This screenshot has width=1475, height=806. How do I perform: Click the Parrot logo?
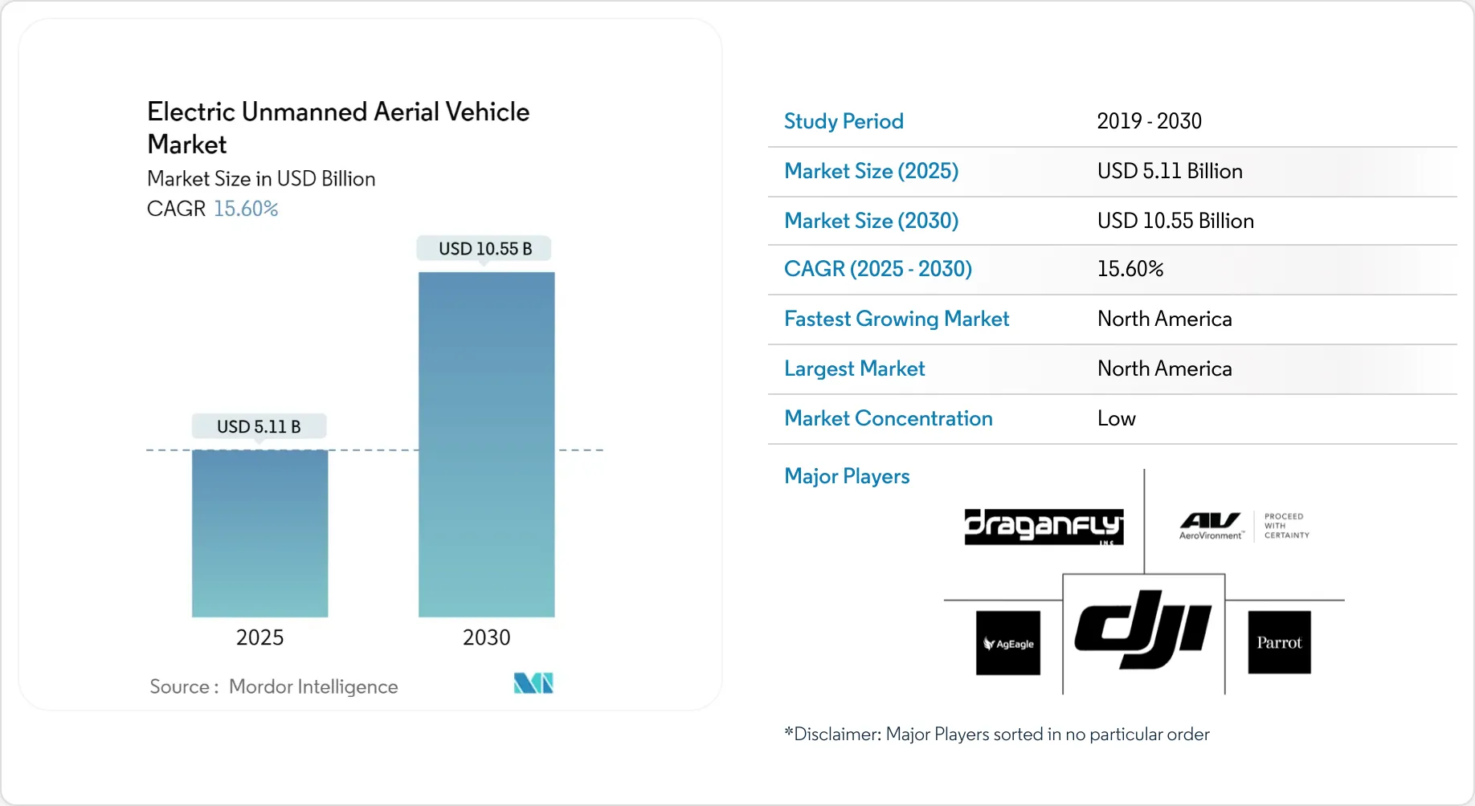click(1279, 642)
